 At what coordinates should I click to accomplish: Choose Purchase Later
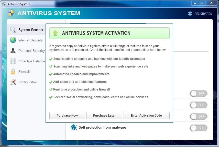click(x=104, y=116)
